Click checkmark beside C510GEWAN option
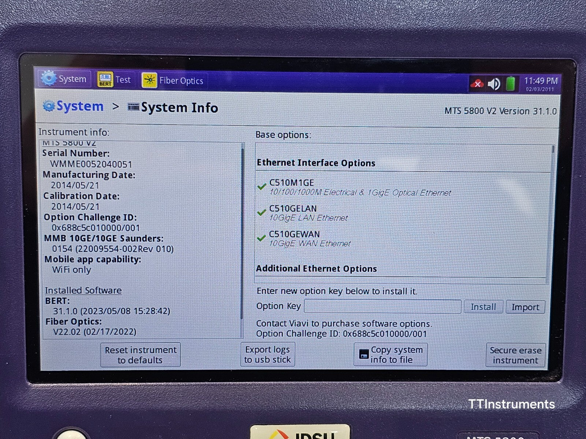The image size is (586, 439). (x=261, y=238)
